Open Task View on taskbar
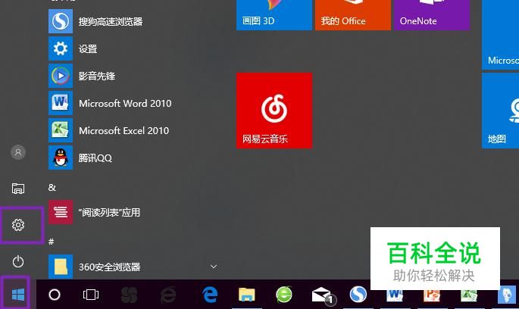 point(91,295)
